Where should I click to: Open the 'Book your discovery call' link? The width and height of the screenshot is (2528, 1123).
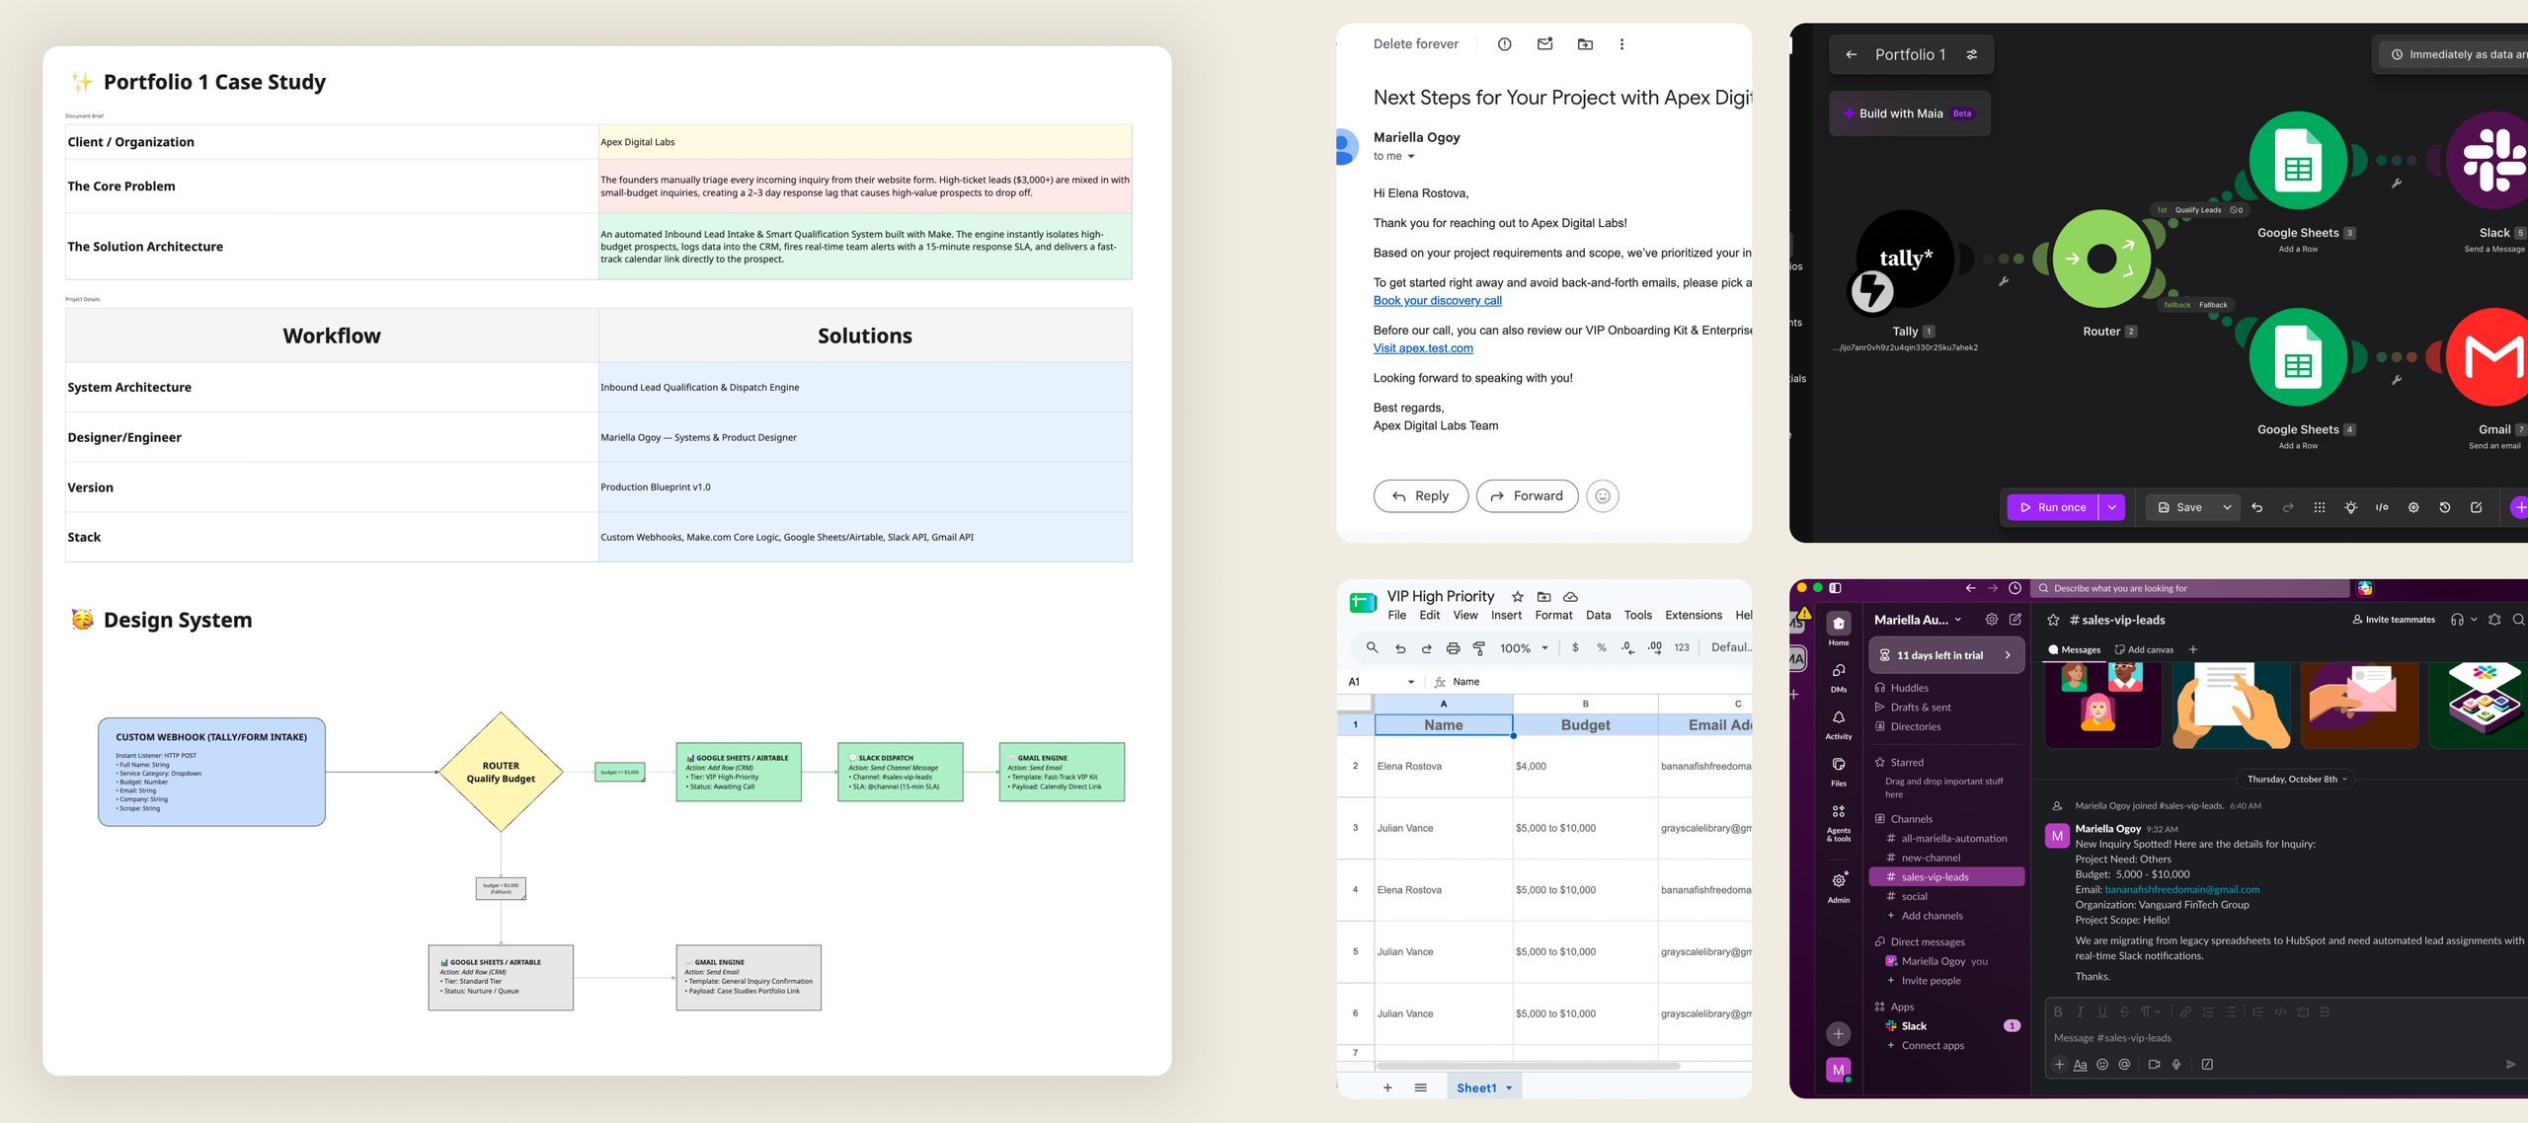tap(1437, 301)
